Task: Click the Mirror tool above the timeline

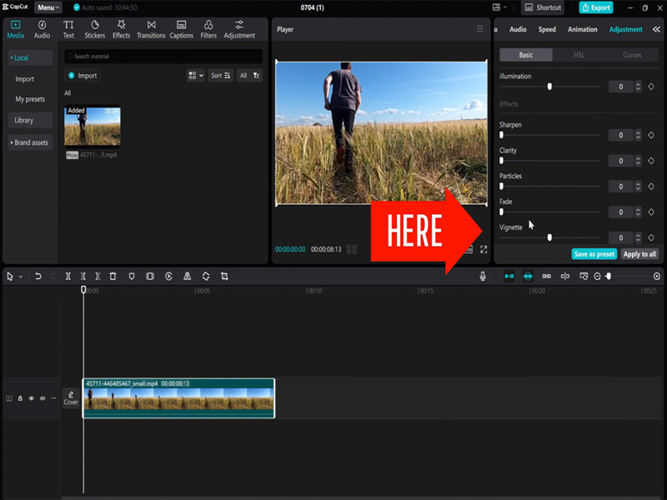Action: point(188,276)
